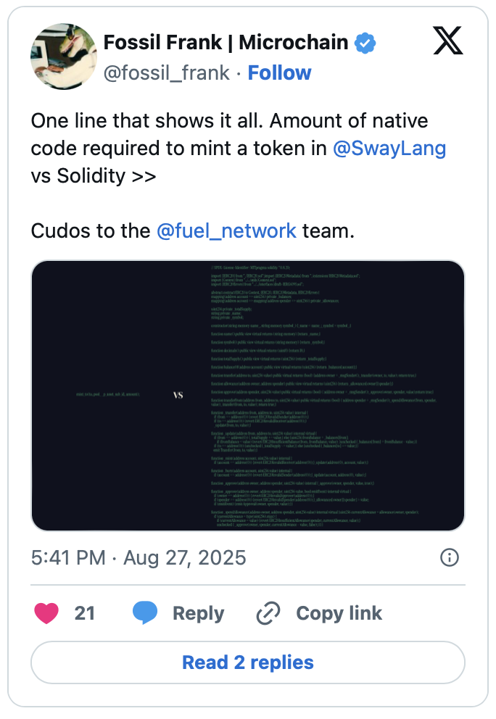
Task: Open the @SwayLang mention
Action: (389, 149)
